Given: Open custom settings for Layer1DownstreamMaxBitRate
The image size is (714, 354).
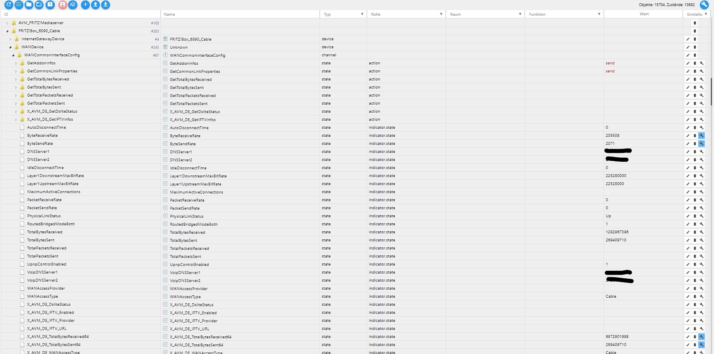Looking at the screenshot, I should (702, 176).
